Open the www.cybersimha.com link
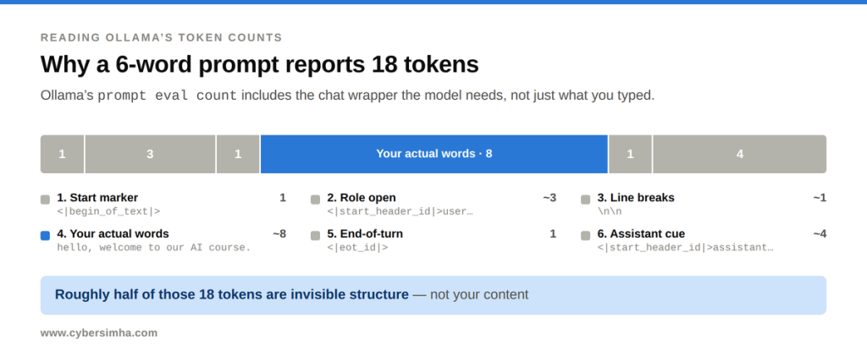Image resolution: width=867 pixels, height=361 pixels. (99, 333)
